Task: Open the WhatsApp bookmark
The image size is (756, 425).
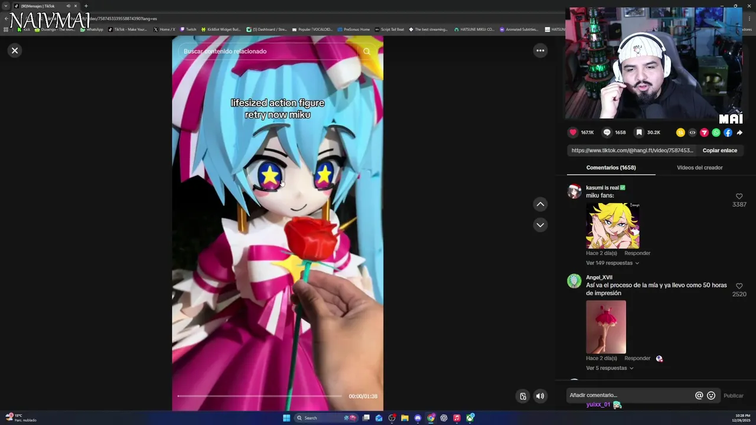Action: 92,29
